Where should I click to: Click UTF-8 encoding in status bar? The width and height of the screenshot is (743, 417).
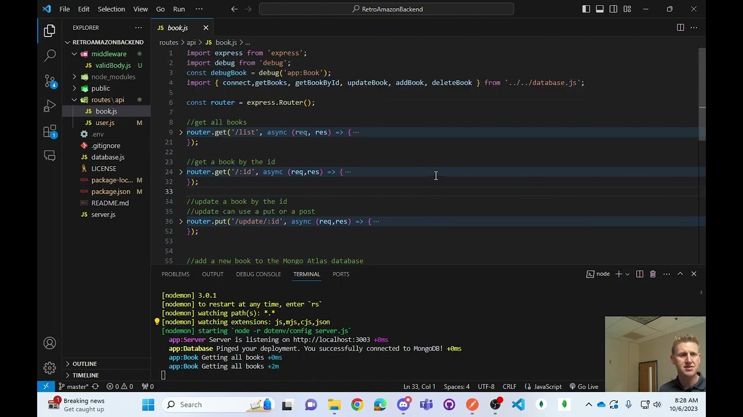click(486, 386)
